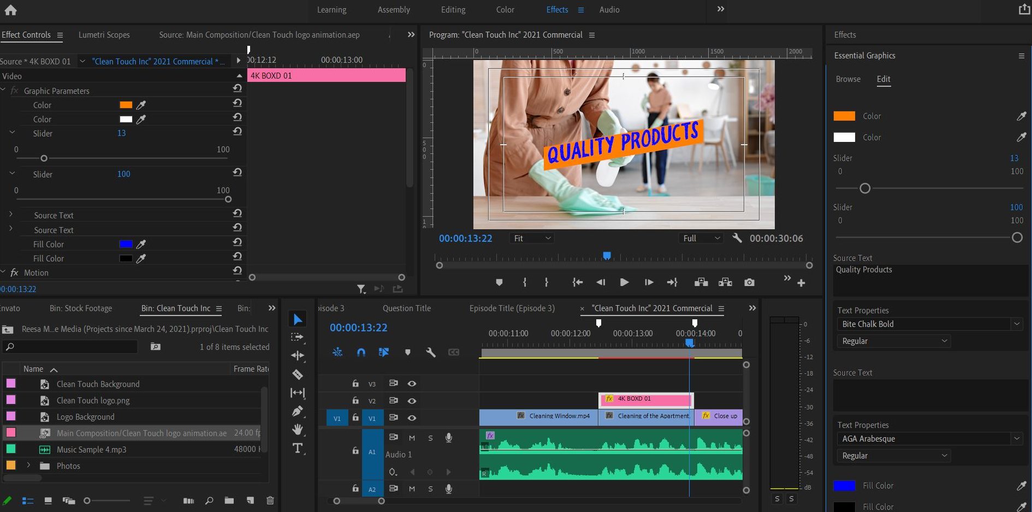Image resolution: width=1032 pixels, height=512 pixels.
Task: Play the program monitor
Action: 624,282
